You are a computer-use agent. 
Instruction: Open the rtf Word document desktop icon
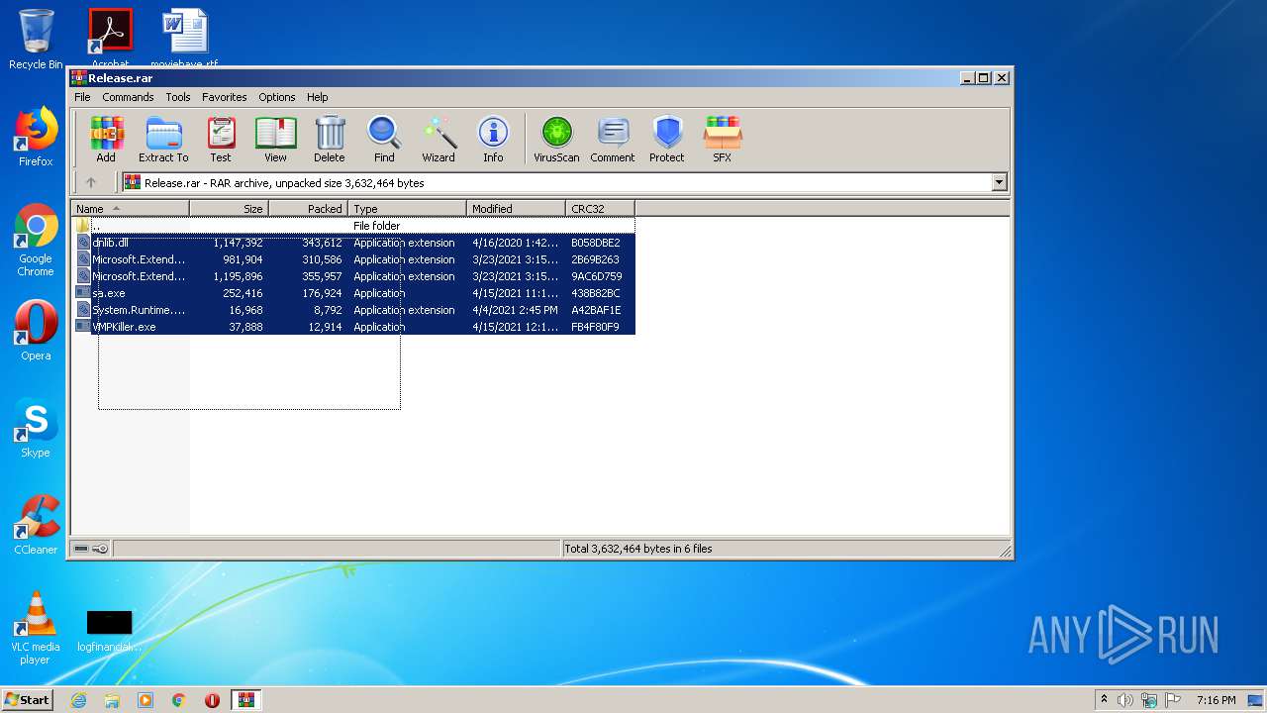pyautogui.click(x=184, y=40)
